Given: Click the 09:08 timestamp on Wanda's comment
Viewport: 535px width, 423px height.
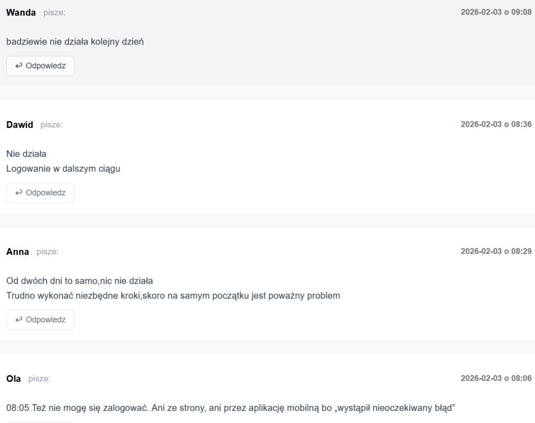Looking at the screenshot, I should click(x=496, y=12).
